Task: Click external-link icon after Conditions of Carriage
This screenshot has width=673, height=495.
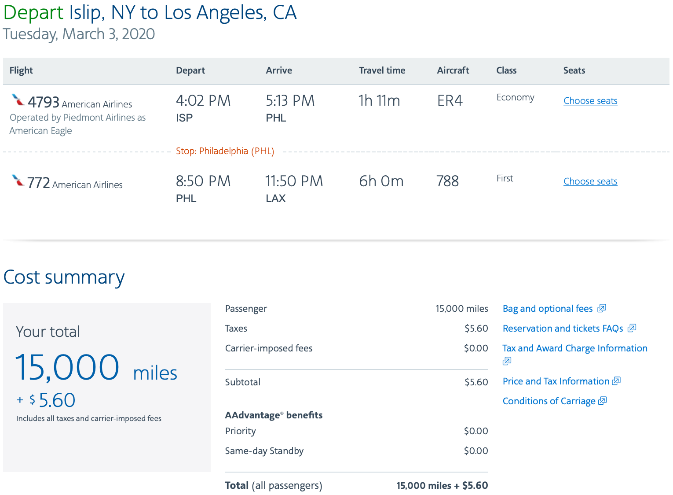Action: click(603, 401)
